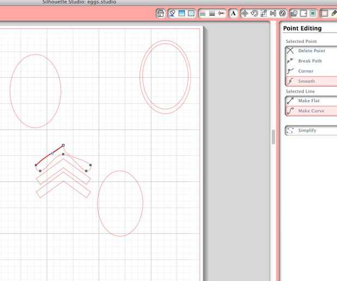
Task: Select the white top node of edited path
Action: coord(63,146)
